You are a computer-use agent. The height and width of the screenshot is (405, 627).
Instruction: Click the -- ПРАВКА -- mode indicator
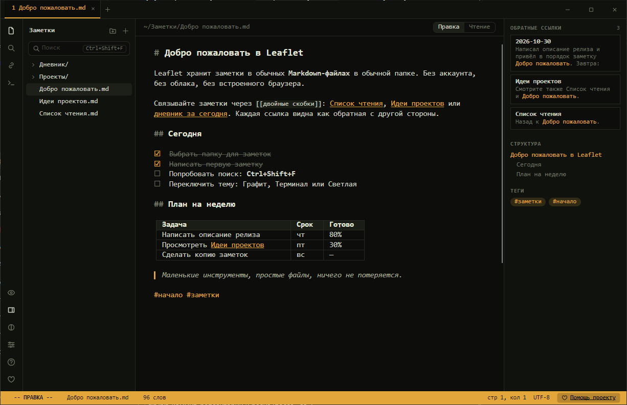(x=33, y=398)
